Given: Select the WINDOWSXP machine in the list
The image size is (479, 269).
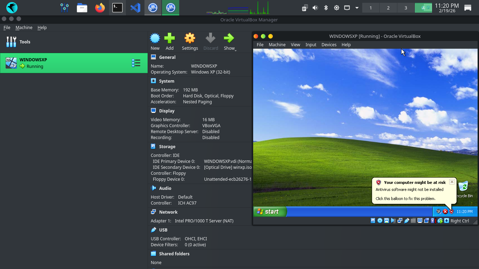Looking at the screenshot, I should [x=70, y=63].
